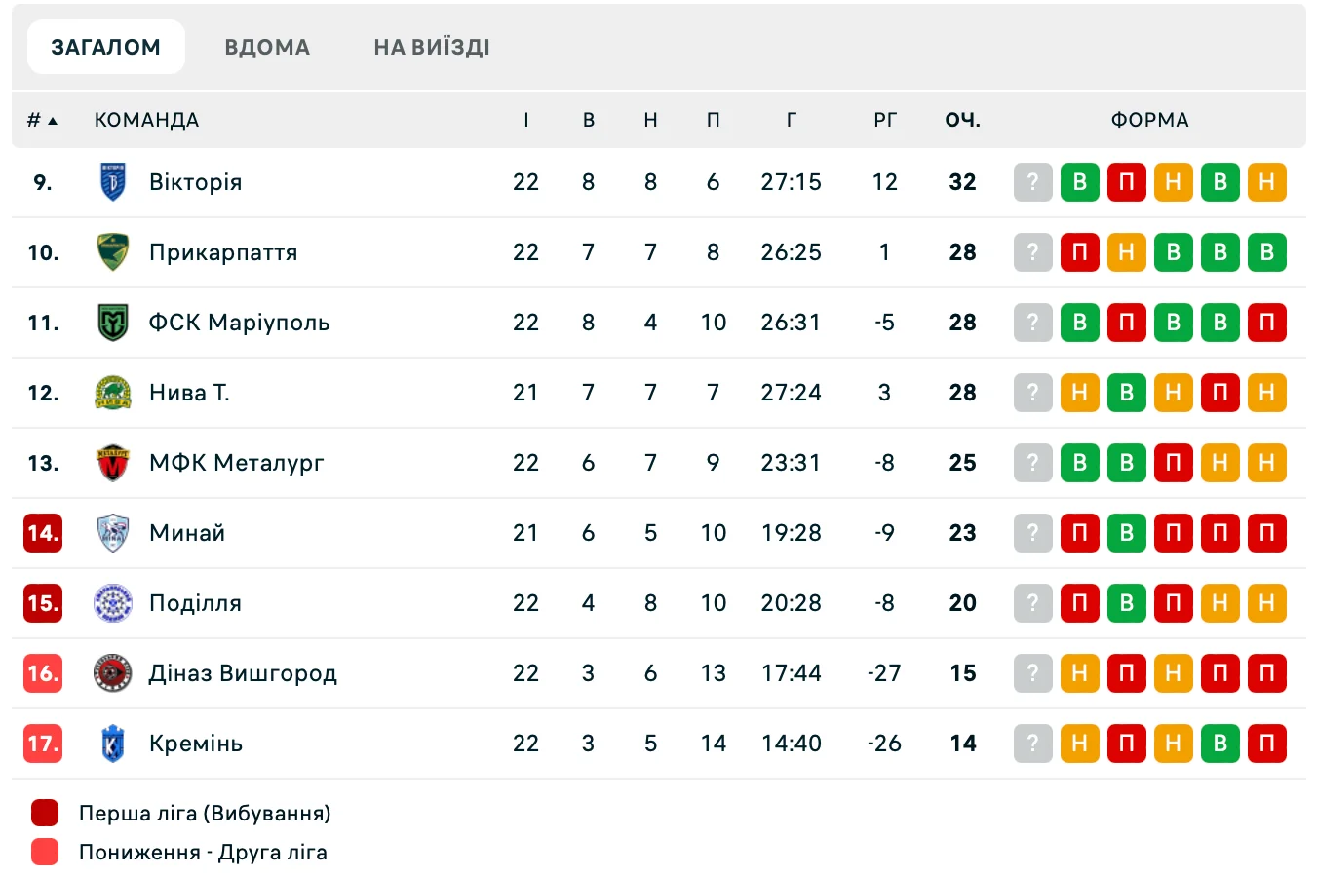Switch to the ВДОМА tab
The height and width of the screenshot is (877, 1317).
pos(267,47)
